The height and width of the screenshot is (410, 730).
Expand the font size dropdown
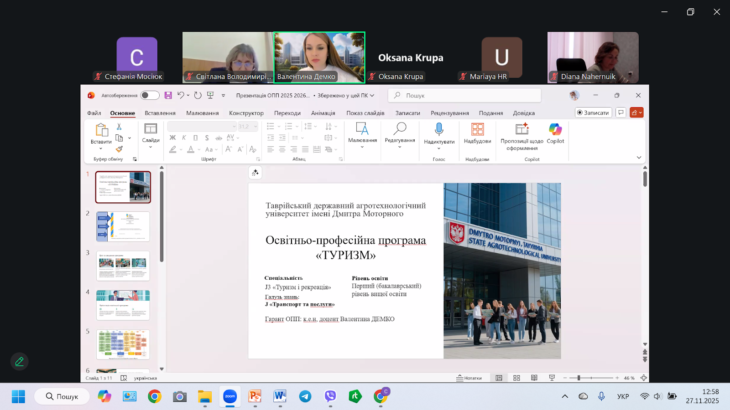pos(255,126)
